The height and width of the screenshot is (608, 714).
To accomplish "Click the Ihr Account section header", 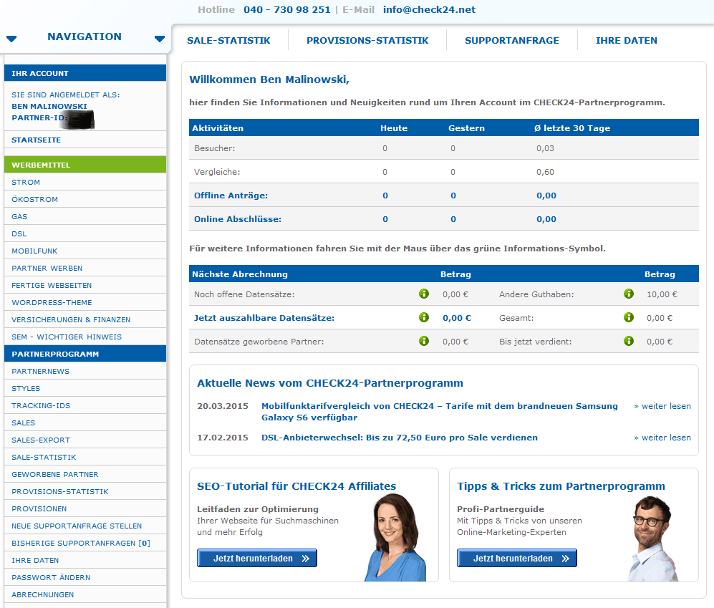I will pyautogui.click(x=85, y=73).
